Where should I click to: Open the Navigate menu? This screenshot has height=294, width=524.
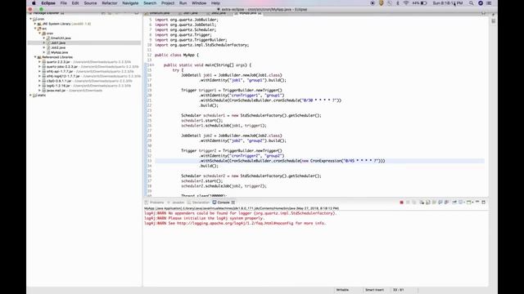(x=130, y=3)
